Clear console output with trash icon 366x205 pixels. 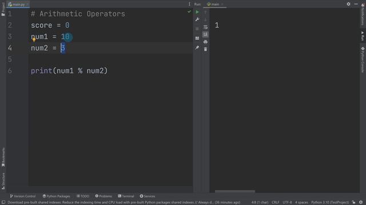coord(205,50)
